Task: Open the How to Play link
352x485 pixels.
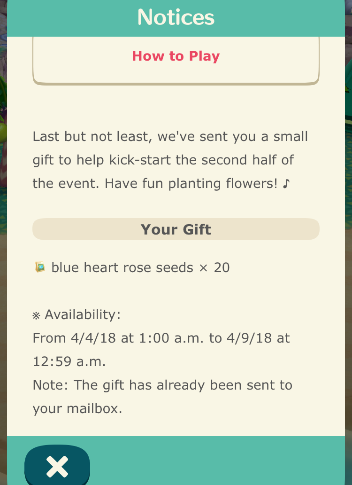Action: (x=176, y=56)
